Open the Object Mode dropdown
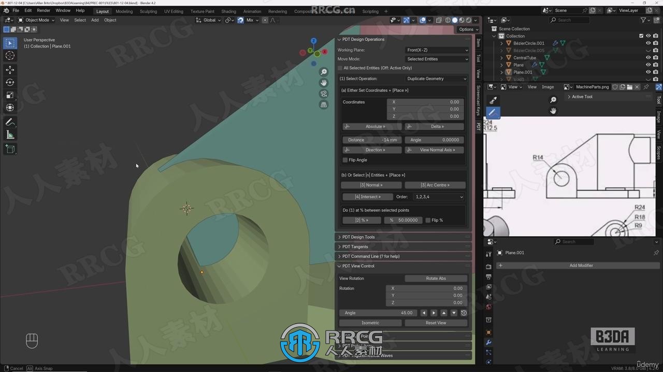 coord(36,20)
